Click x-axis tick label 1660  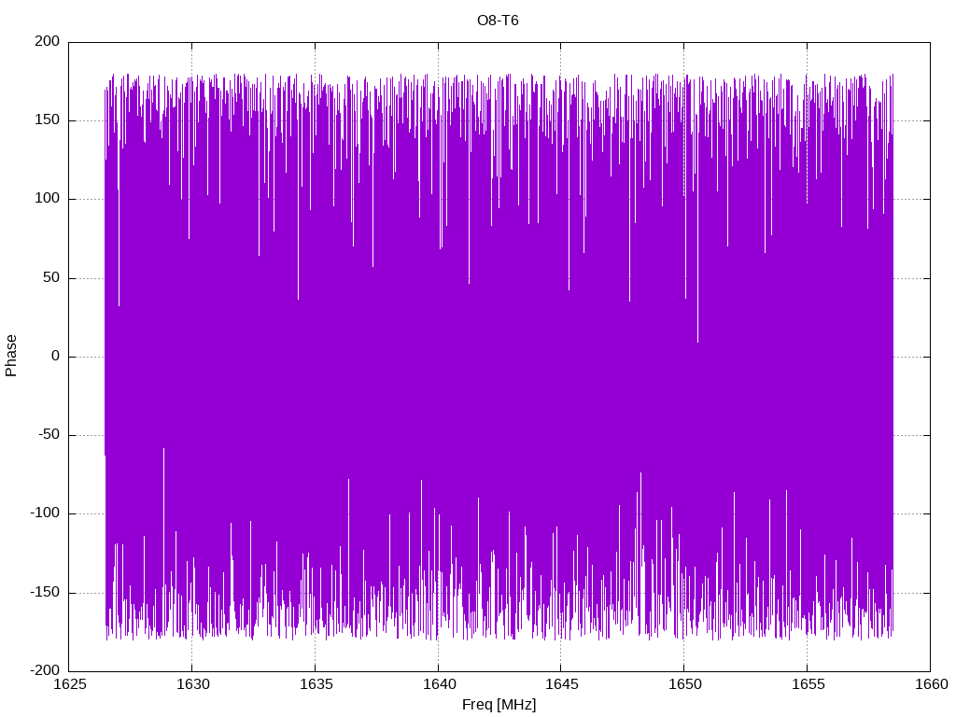coord(931,684)
